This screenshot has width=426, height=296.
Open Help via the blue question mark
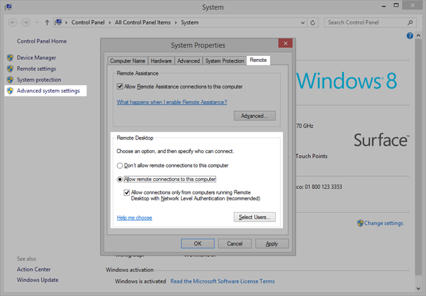tap(410, 35)
